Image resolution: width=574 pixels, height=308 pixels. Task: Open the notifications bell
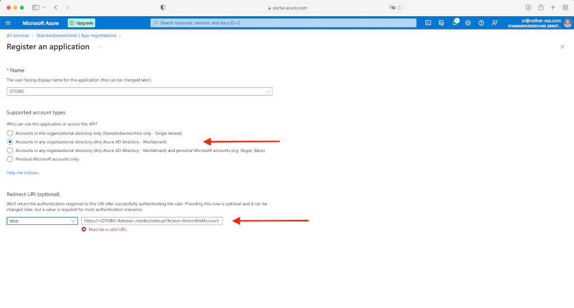455,22
